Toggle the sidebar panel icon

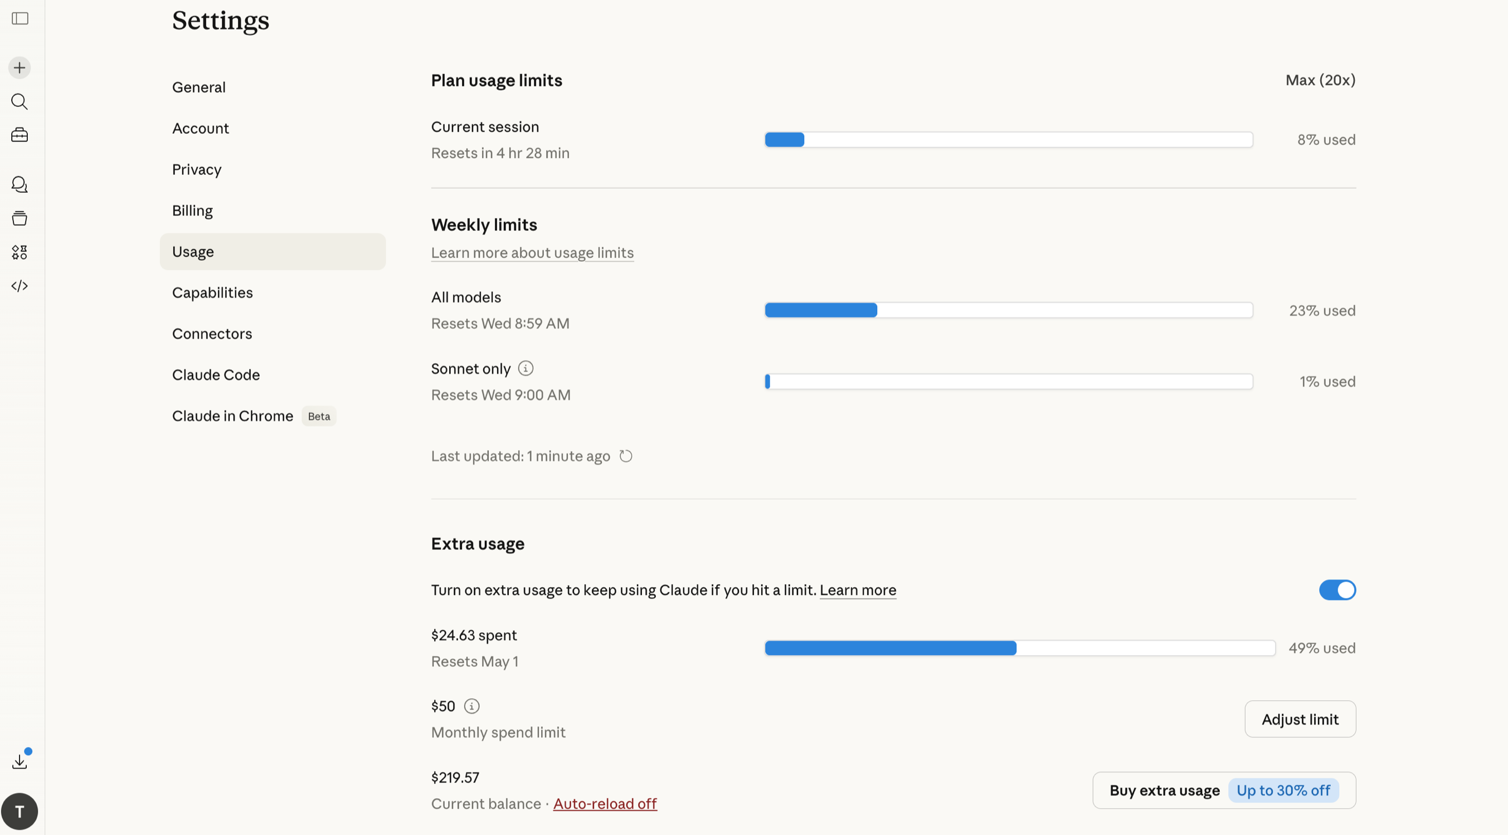click(x=20, y=19)
